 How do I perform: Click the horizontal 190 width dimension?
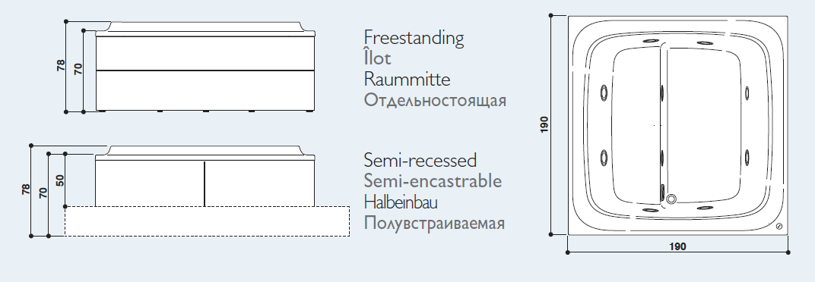point(678,247)
